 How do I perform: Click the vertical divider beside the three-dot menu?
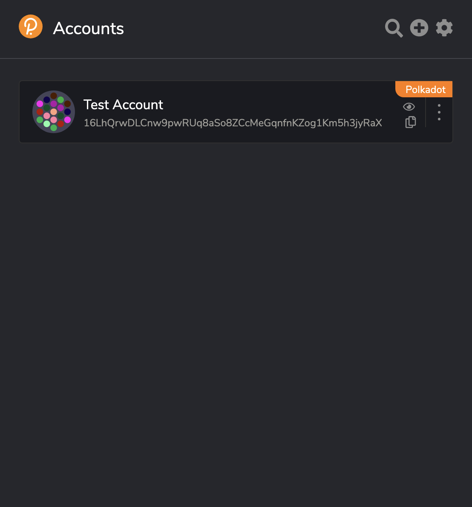(x=426, y=112)
